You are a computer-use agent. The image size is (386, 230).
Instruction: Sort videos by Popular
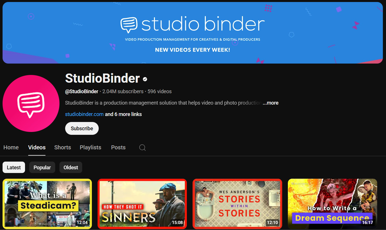42,167
